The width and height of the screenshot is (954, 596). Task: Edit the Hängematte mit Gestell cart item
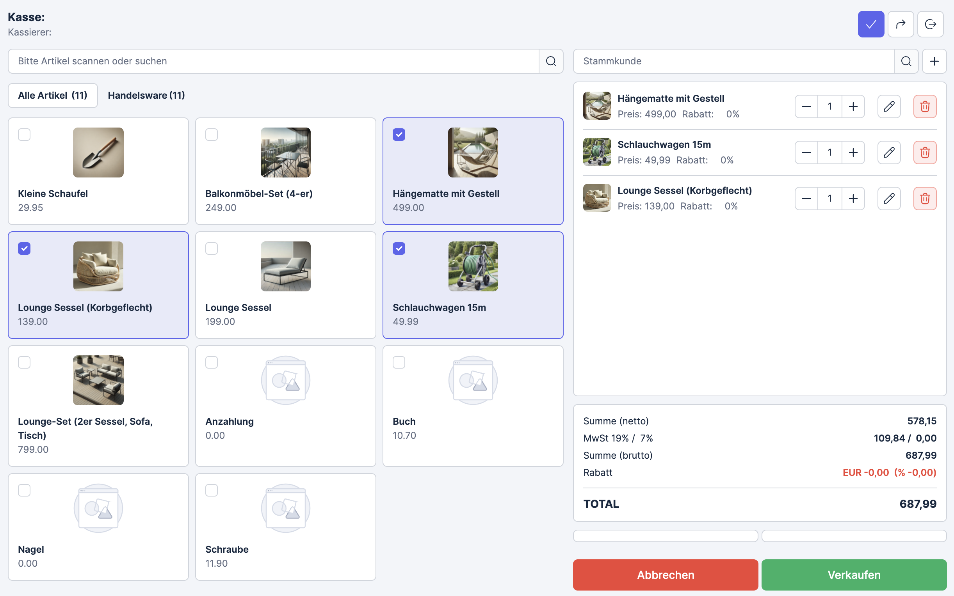pyautogui.click(x=888, y=106)
